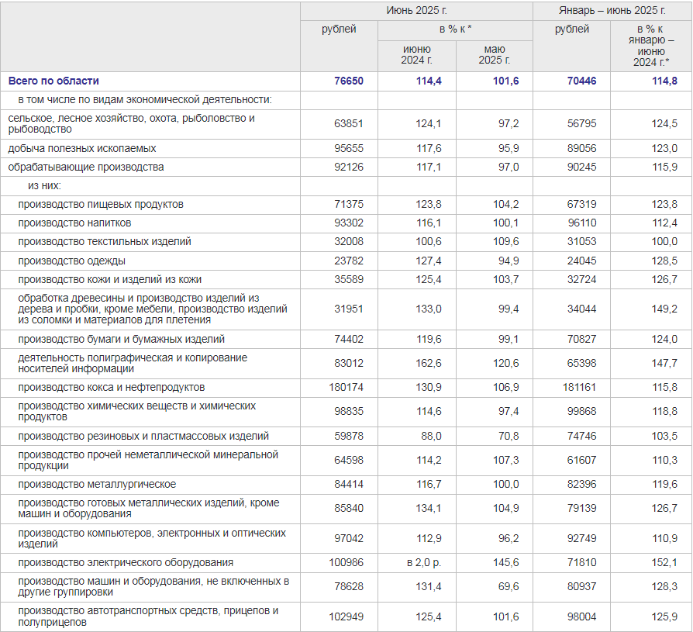The height and width of the screenshot is (632, 693).
Task: Click the "производство металлургическое" row label
Action: [97, 485]
